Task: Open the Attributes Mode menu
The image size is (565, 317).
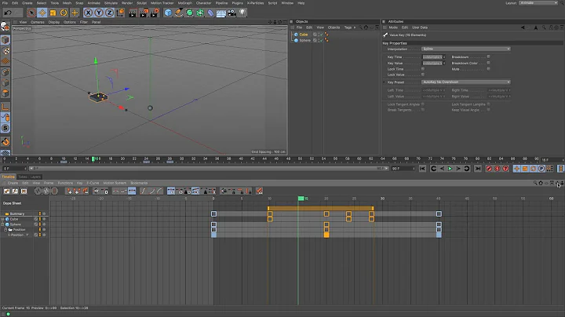Action: point(393,27)
